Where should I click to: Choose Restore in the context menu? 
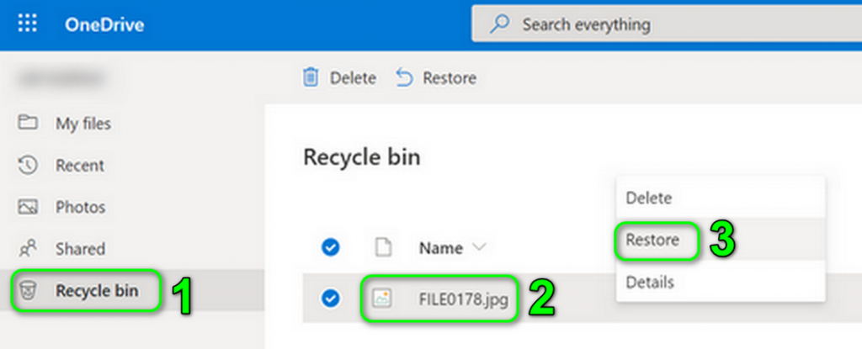(652, 240)
